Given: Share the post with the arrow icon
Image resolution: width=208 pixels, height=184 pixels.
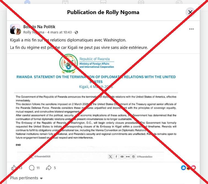Looking at the screenshot, I should 48,168.
